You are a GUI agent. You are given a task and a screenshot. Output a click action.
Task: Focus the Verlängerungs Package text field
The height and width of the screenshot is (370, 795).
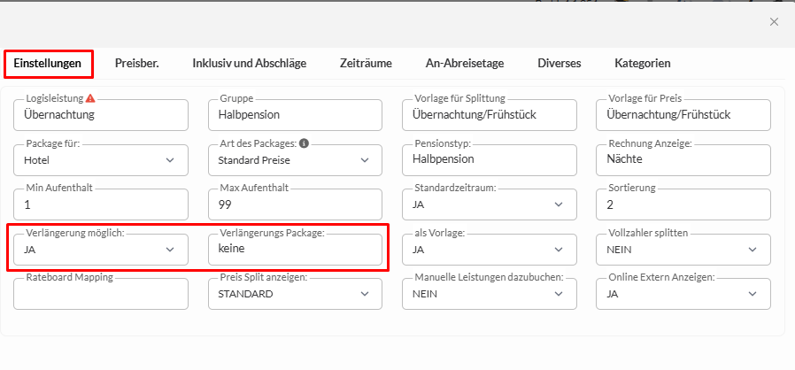pos(295,251)
